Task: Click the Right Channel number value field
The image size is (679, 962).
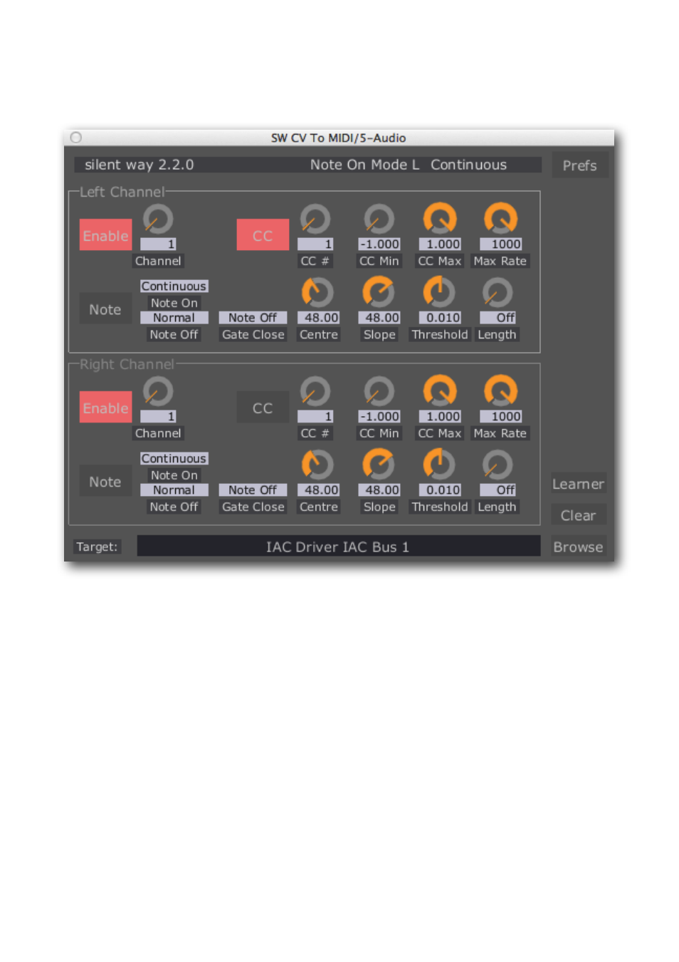Action: 158,416
